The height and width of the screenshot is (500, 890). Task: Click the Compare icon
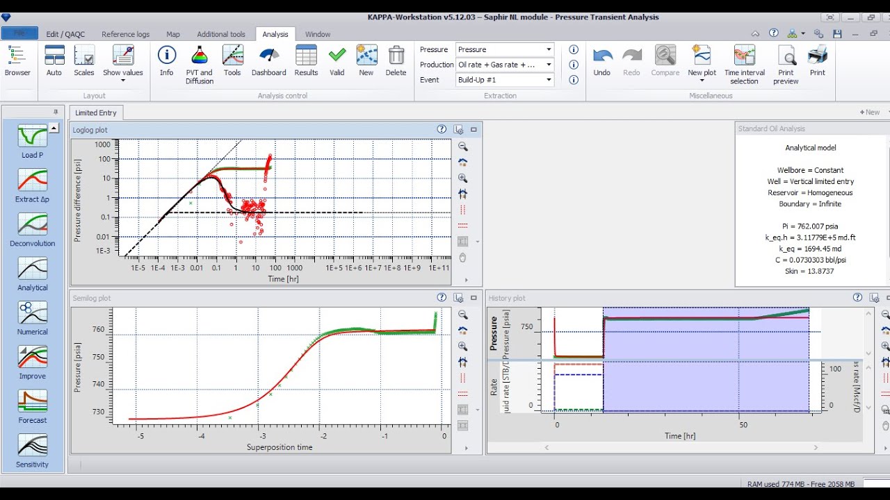coord(665,56)
